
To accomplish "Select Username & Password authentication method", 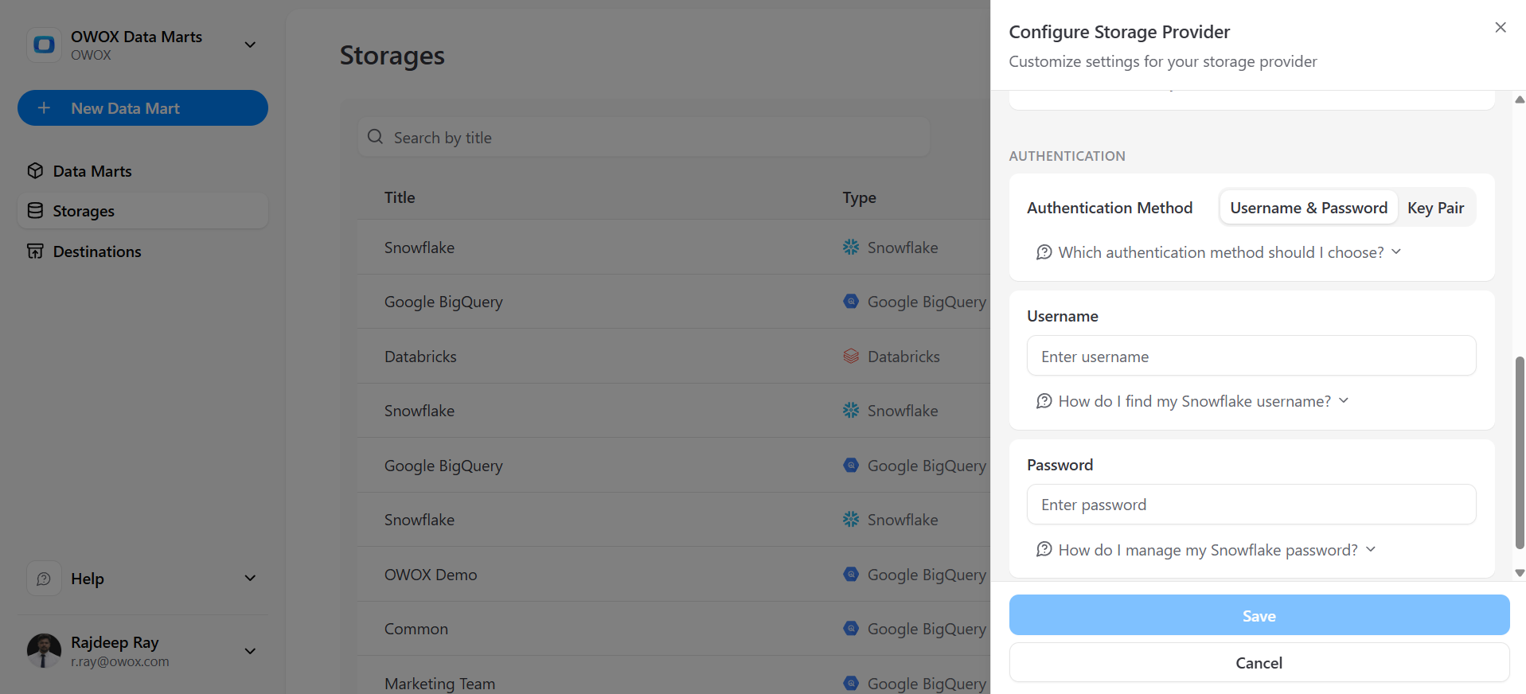I will pyautogui.click(x=1309, y=208).
